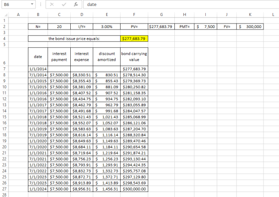Click date cell 1/1/2014
Viewport: 279px width, 197px height.
pos(38,69)
